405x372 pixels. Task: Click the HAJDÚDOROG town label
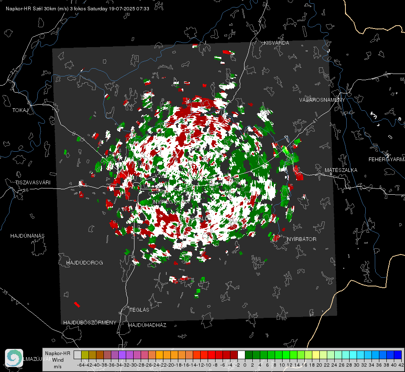[84, 262]
